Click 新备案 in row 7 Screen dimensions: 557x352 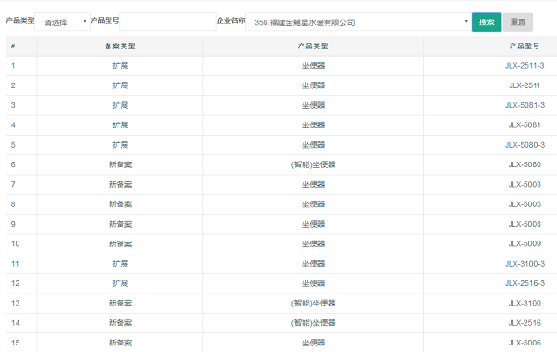tap(120, 184)
